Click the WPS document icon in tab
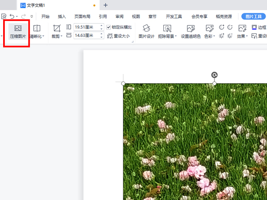267x200 pixels. point(23,5)
